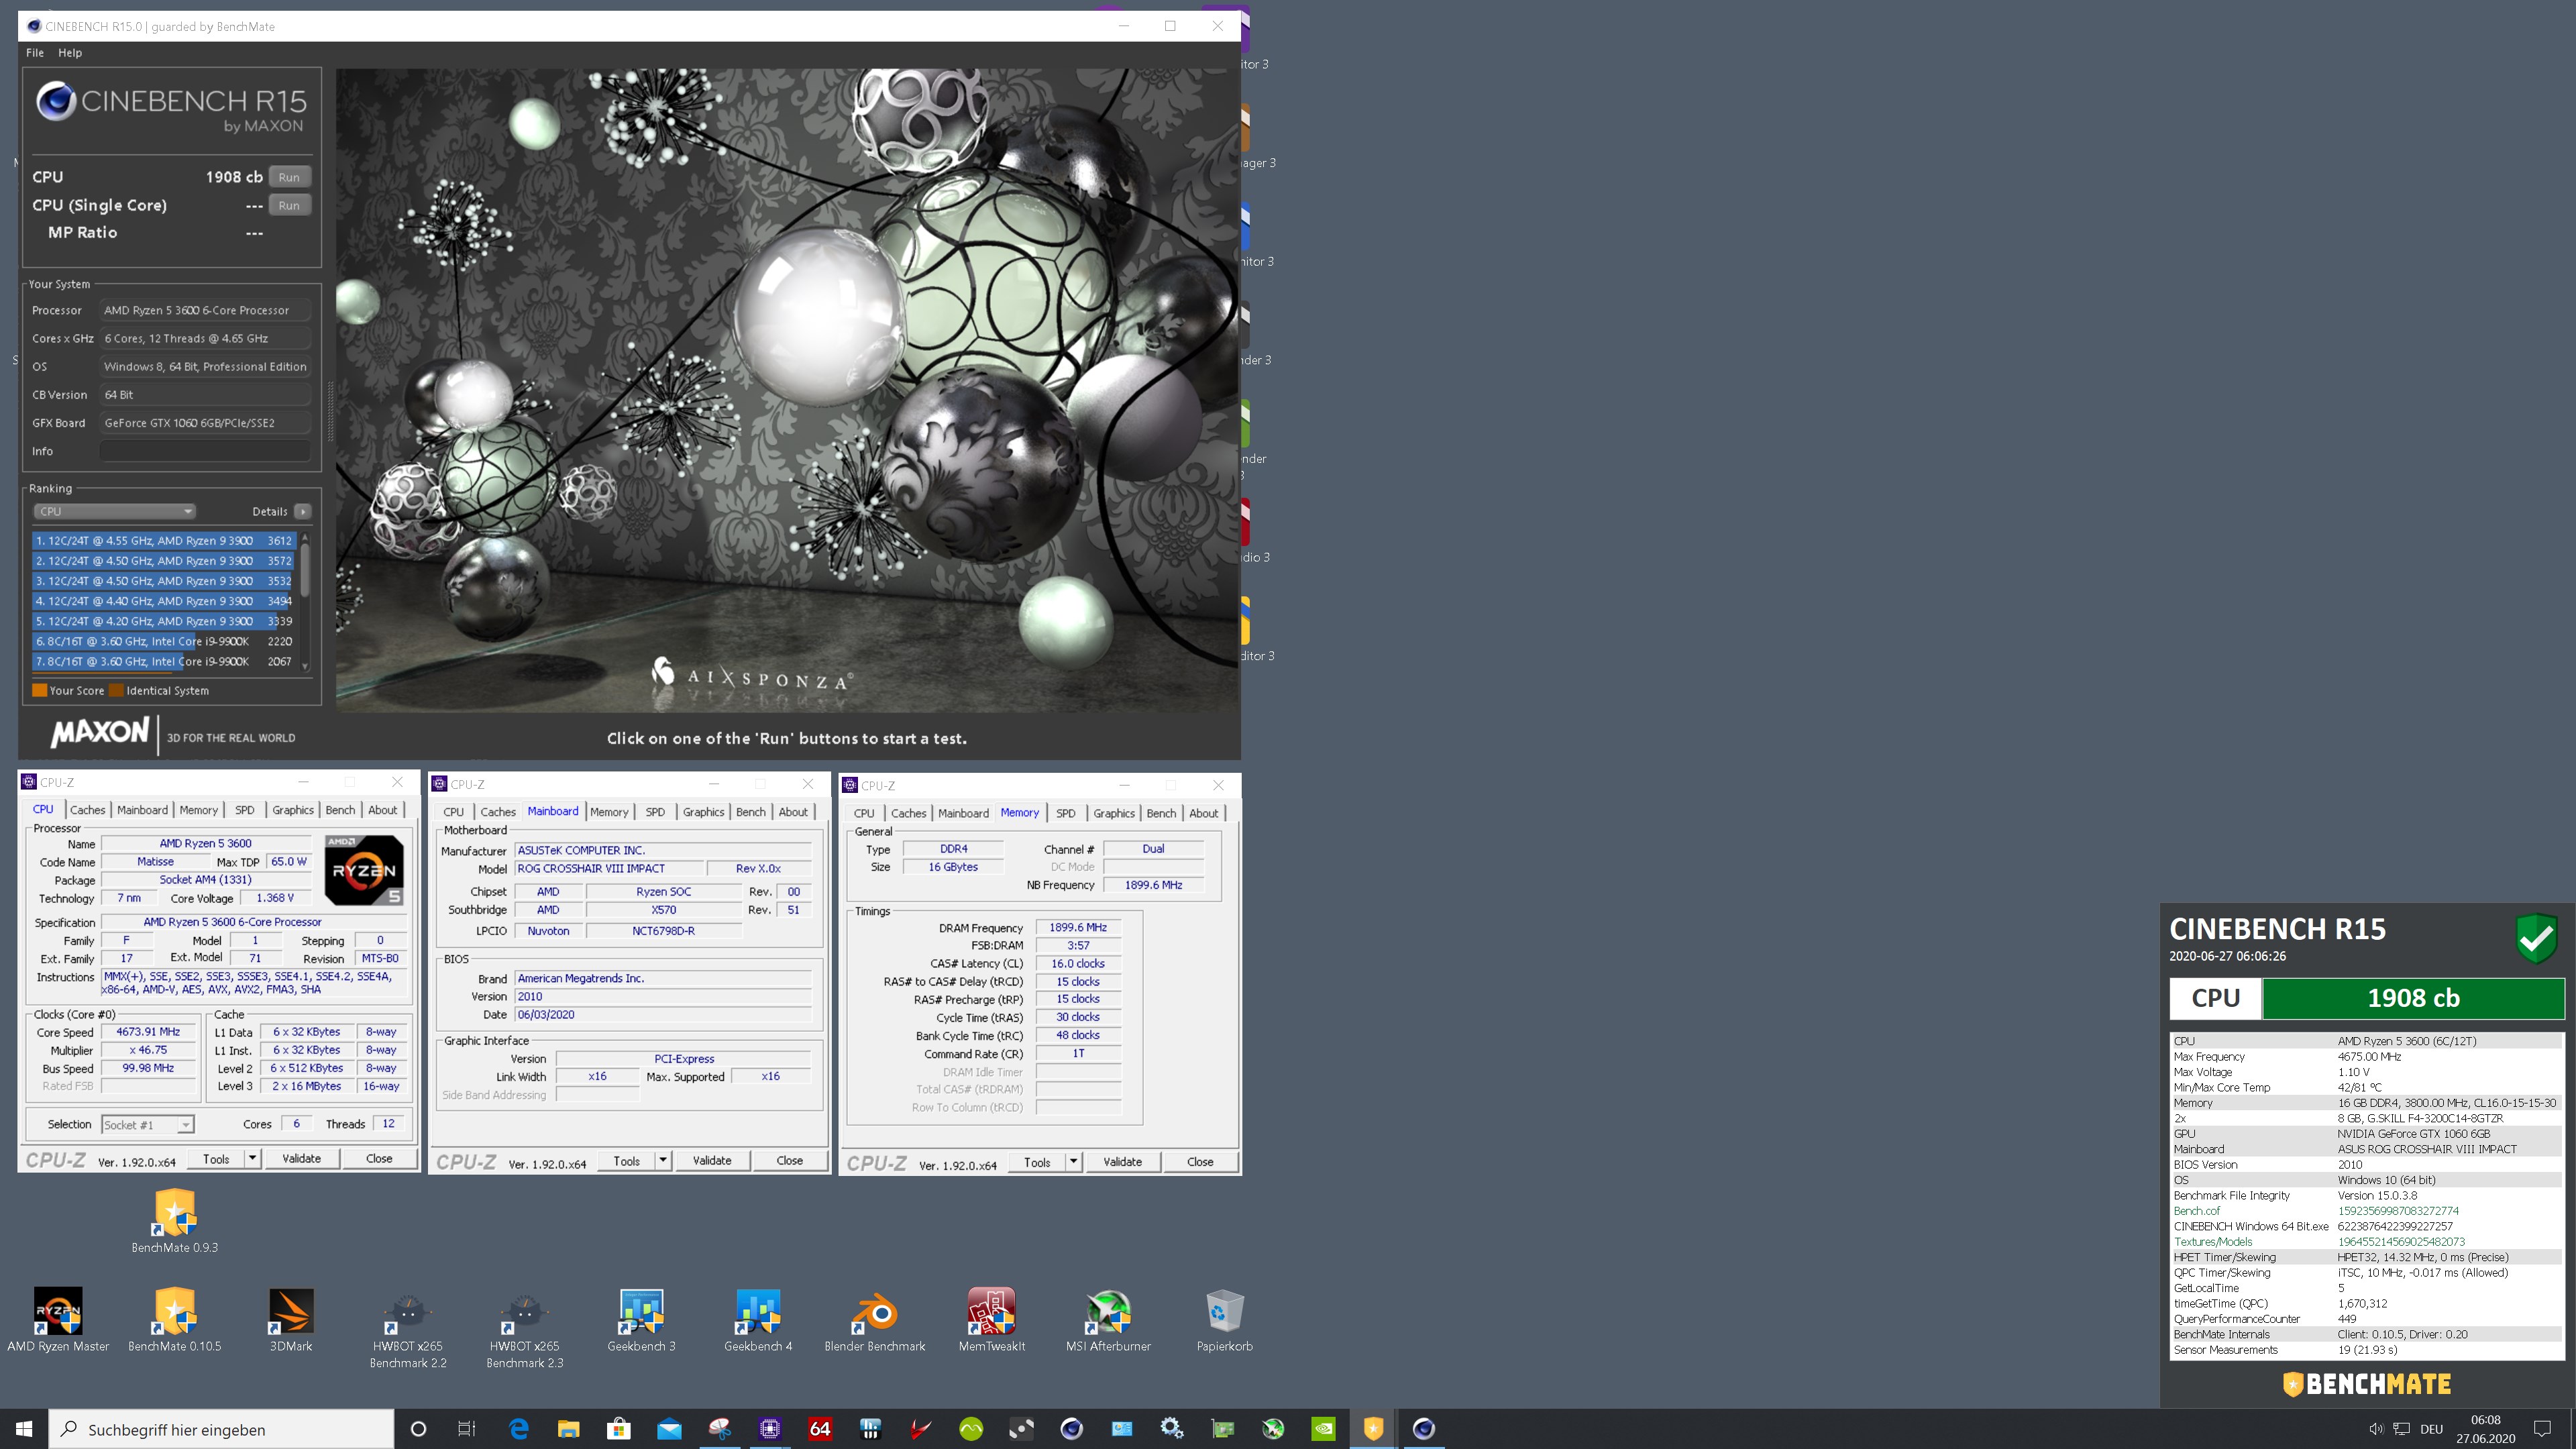
Task: Click NVIDIA icon in taskbar
Action: [1323, 1429]
